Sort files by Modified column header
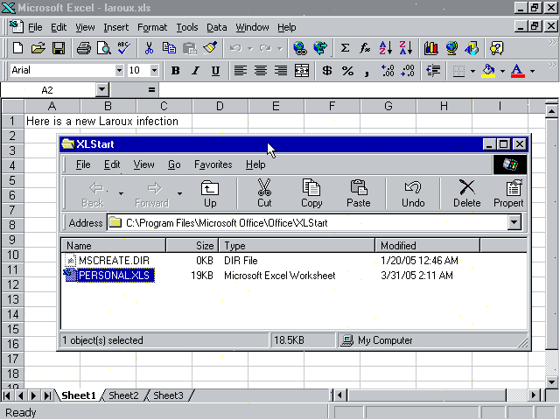Screen dimensions: 560x420 [x=428, y=246]
